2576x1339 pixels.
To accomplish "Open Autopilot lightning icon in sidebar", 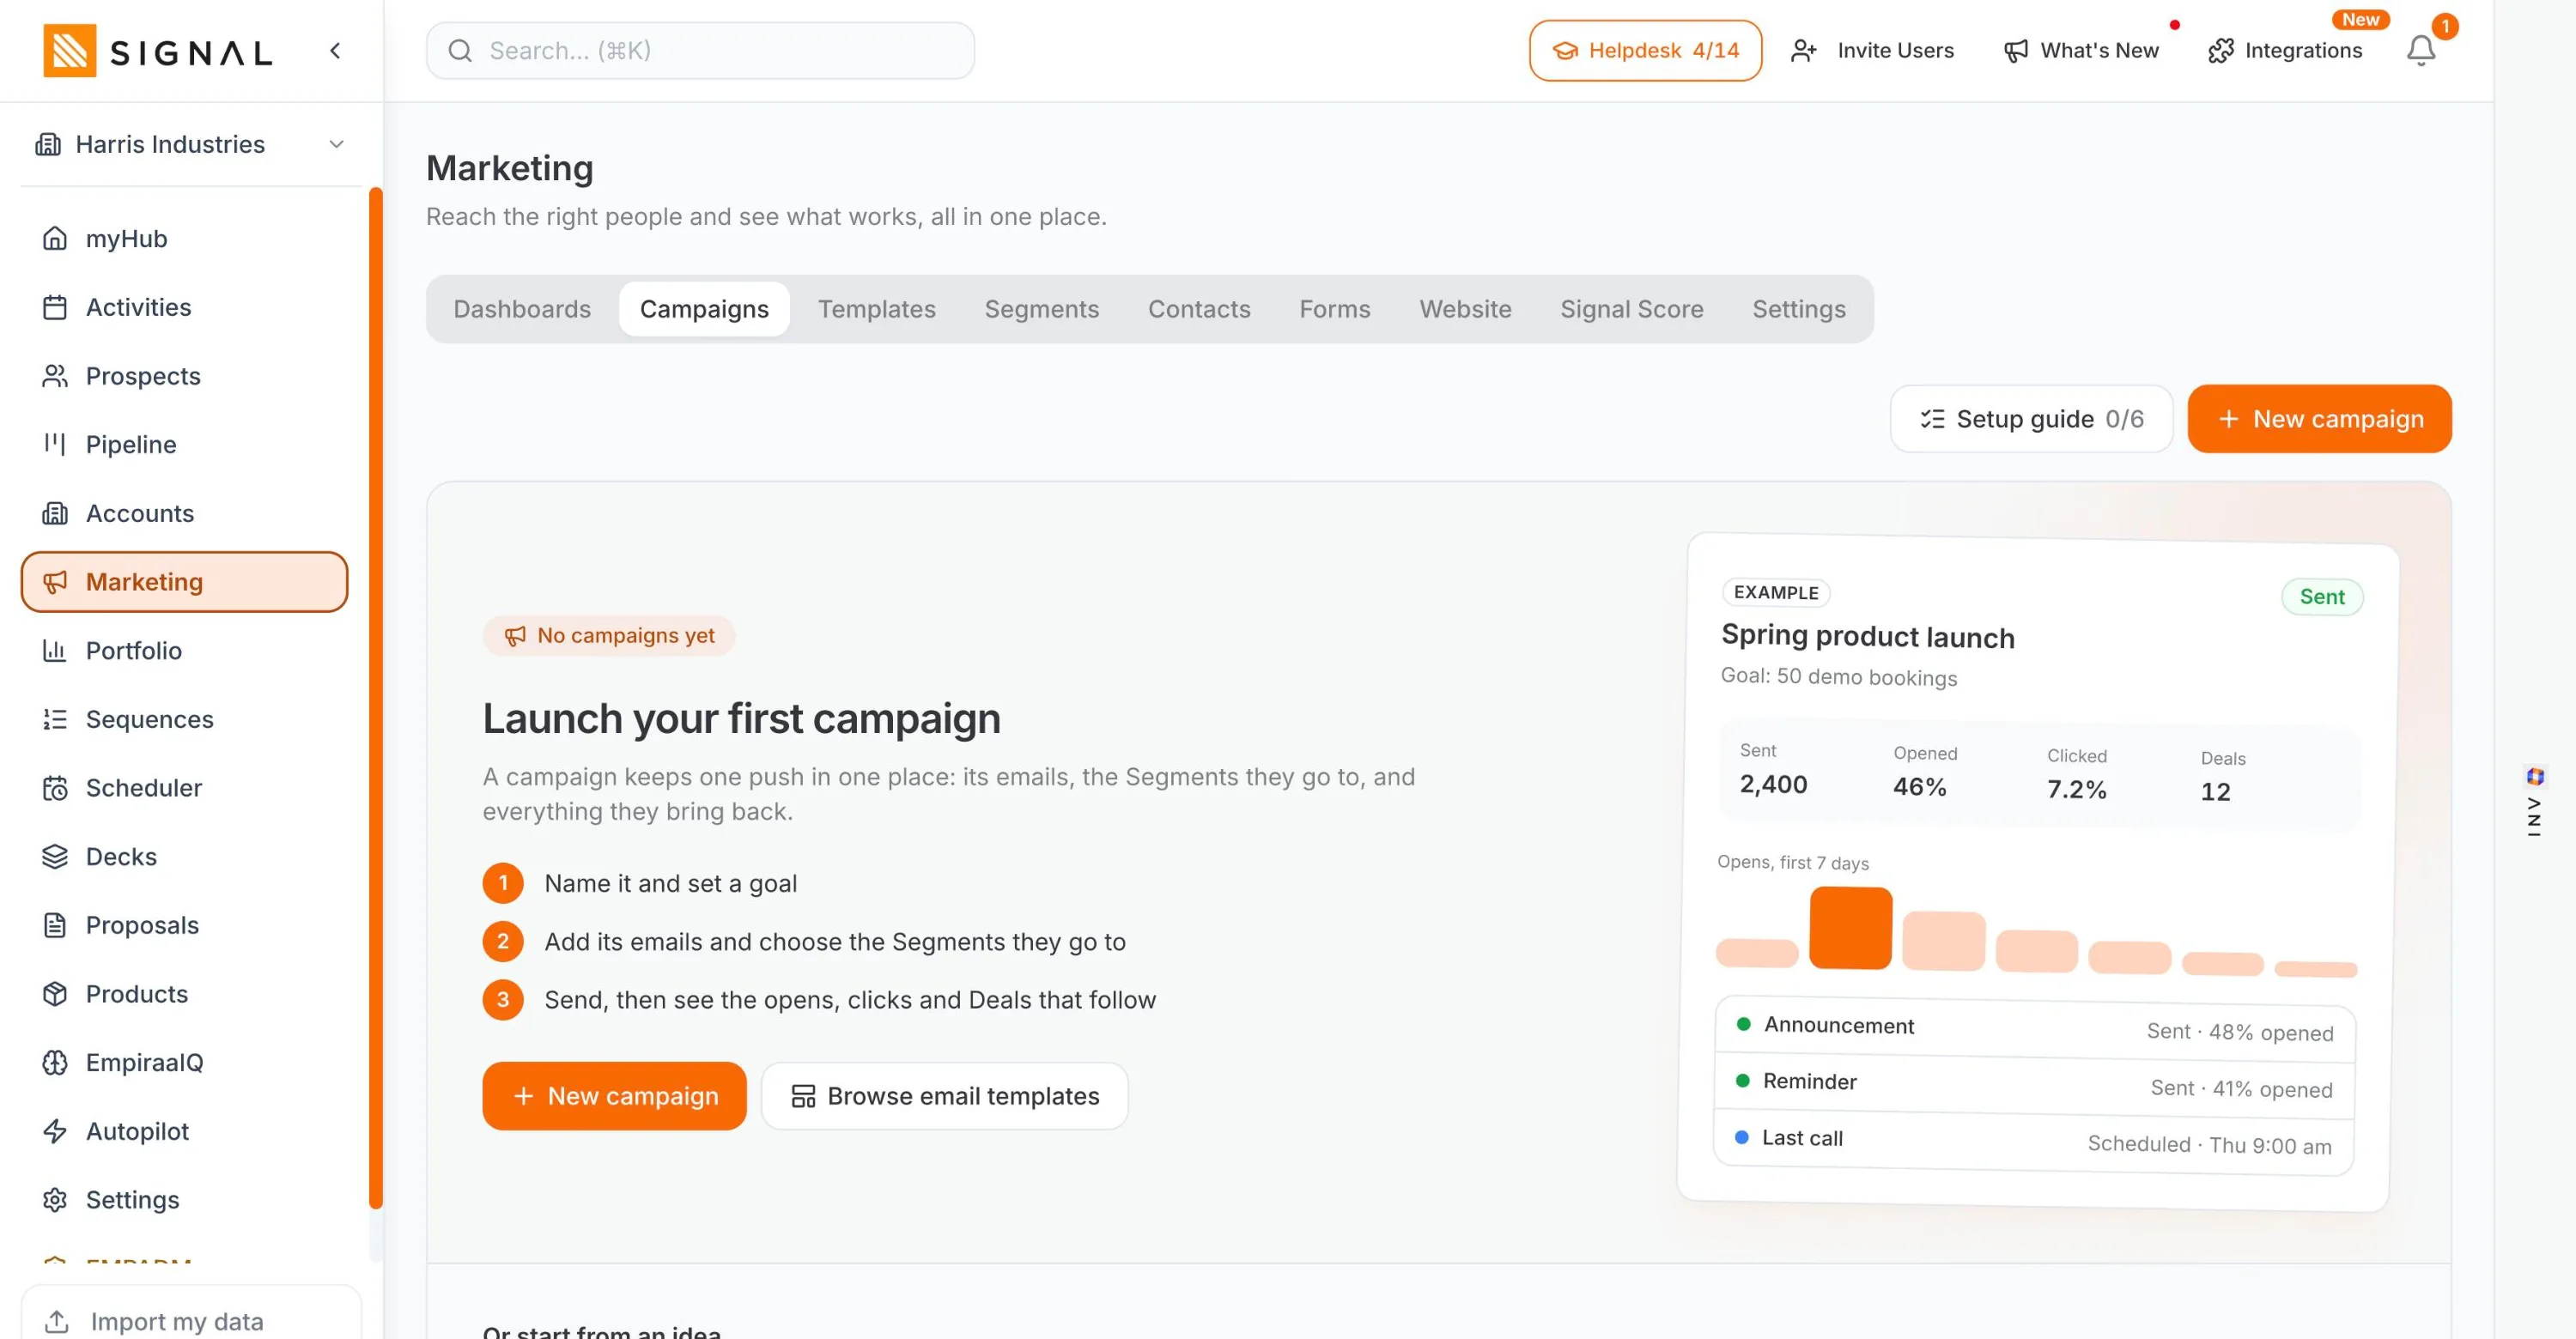I will (x=55, y=1131).
